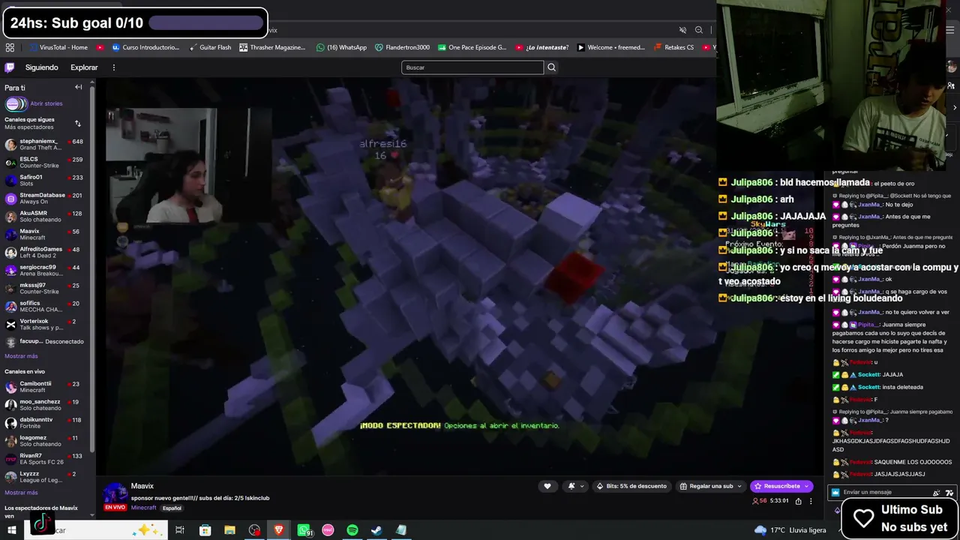
Task: Open browser apps grid in bookmarks bar
Action: coord(10,47)
